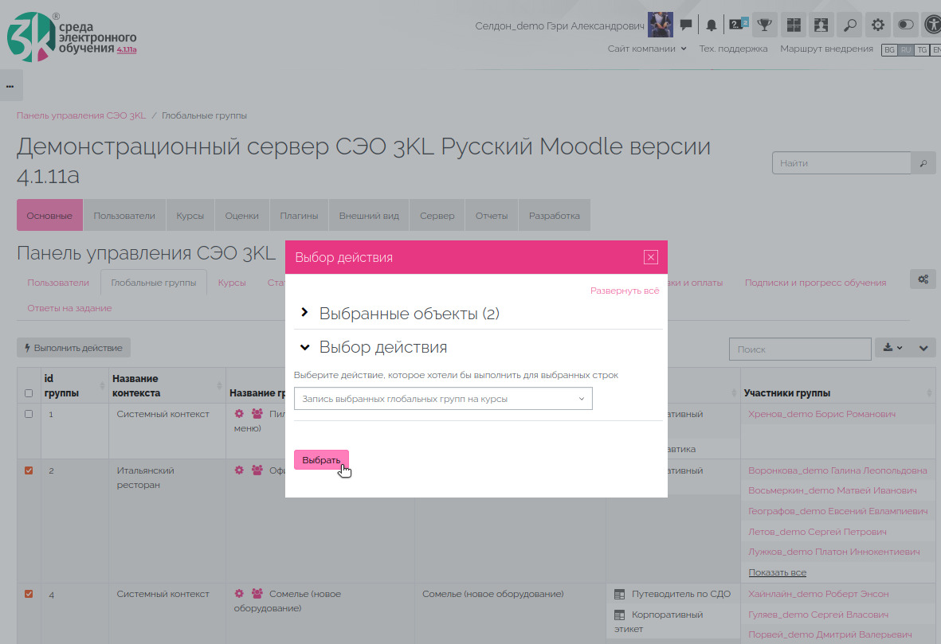Sort by id группы column arrows

point(102,386)
